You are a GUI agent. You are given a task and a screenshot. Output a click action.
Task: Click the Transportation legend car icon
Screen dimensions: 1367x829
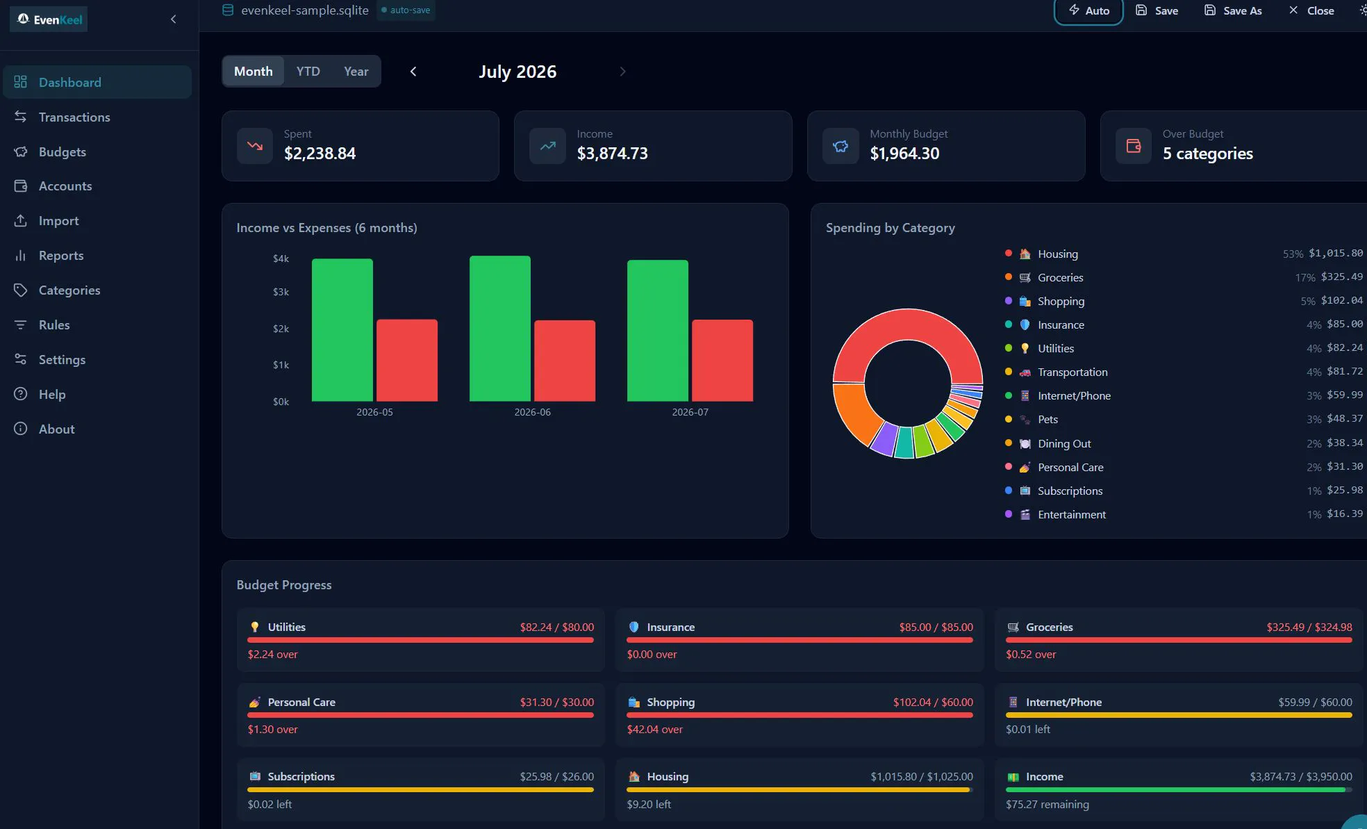1025,372
